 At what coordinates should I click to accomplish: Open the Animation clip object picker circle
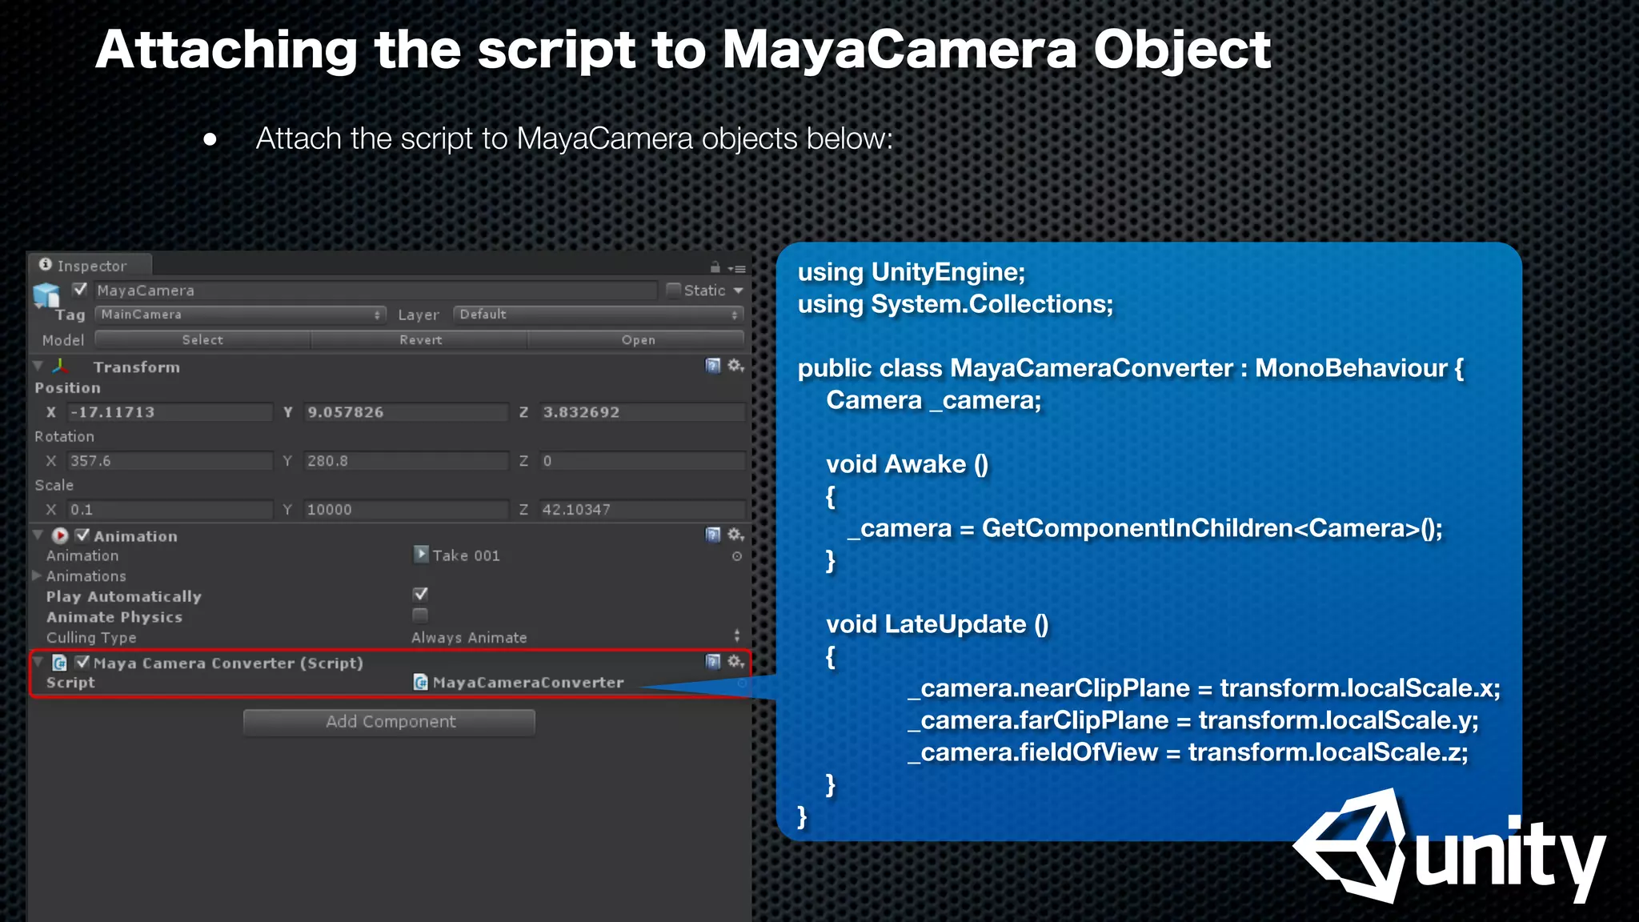[737, 556]
